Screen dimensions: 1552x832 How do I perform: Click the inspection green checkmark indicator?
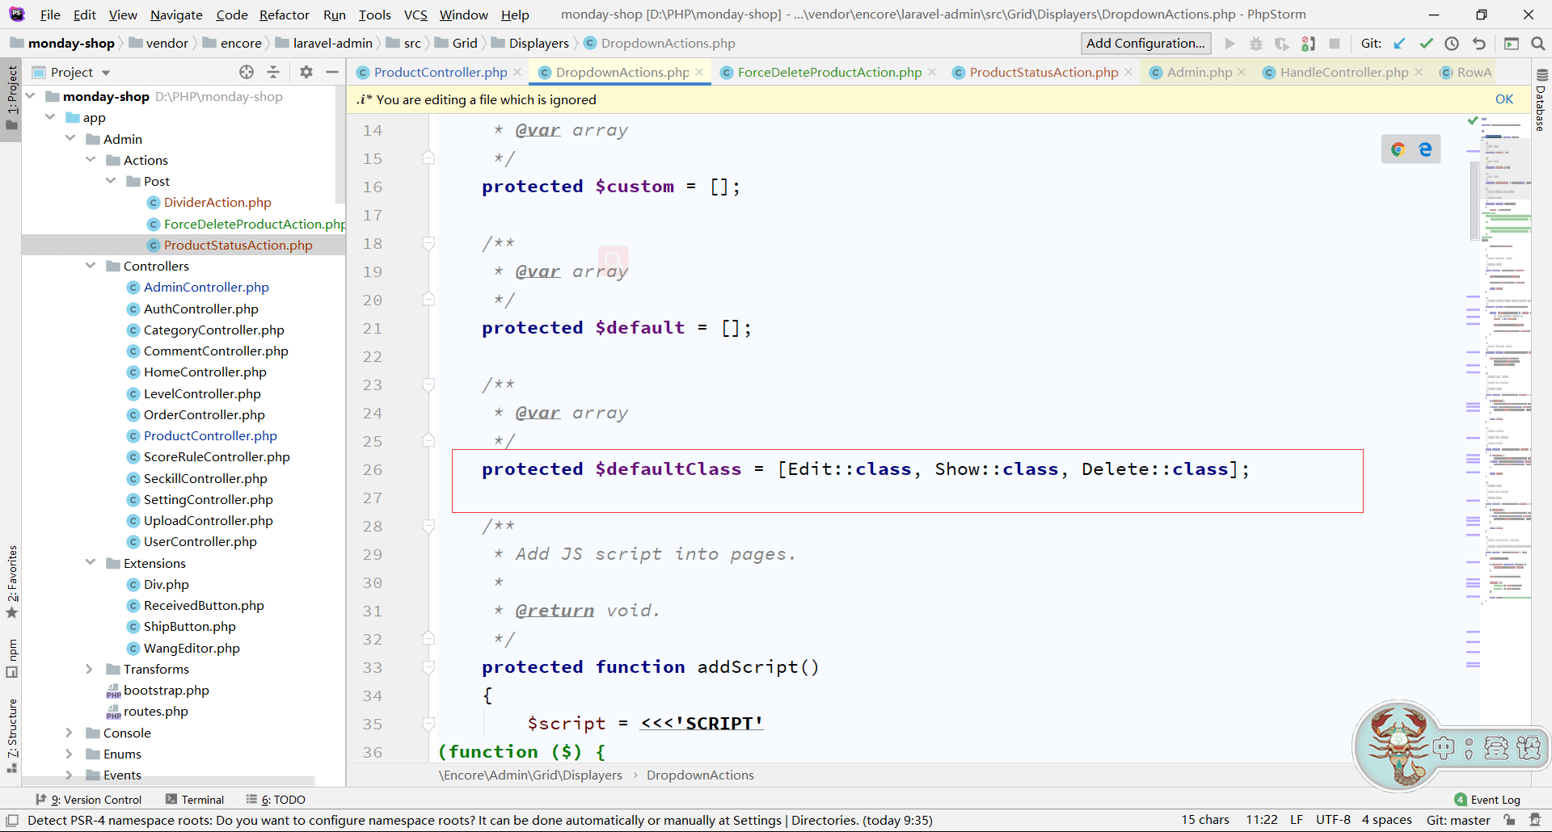tap(1473, 120)
